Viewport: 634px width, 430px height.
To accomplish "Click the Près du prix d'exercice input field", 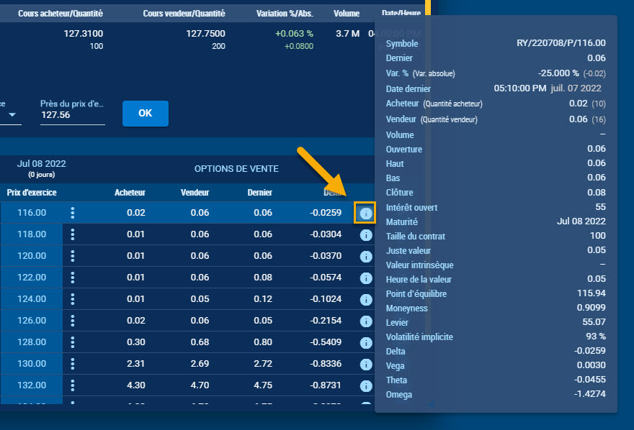I will point(72,114).
